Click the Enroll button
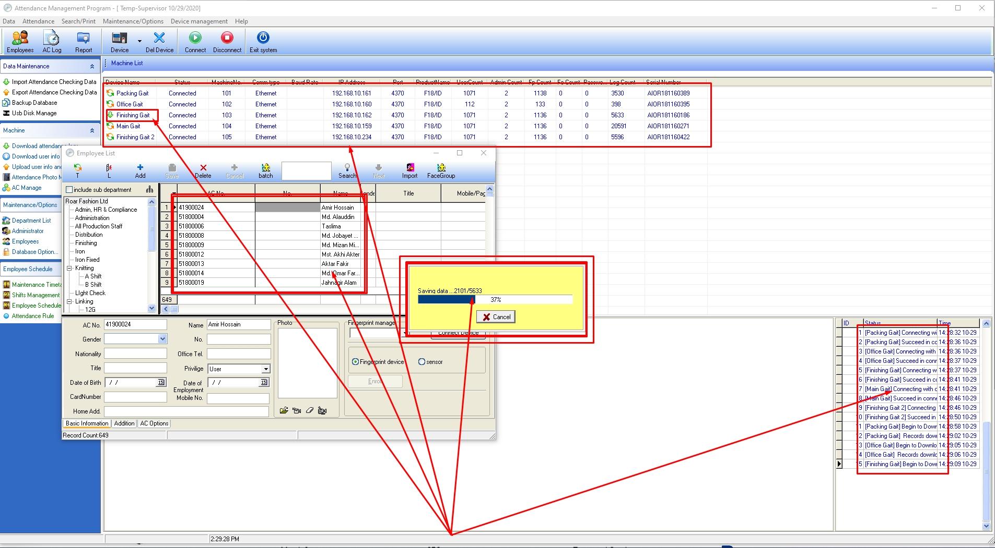Viewport: 995px width, 548px height. [x=374, y=381]
